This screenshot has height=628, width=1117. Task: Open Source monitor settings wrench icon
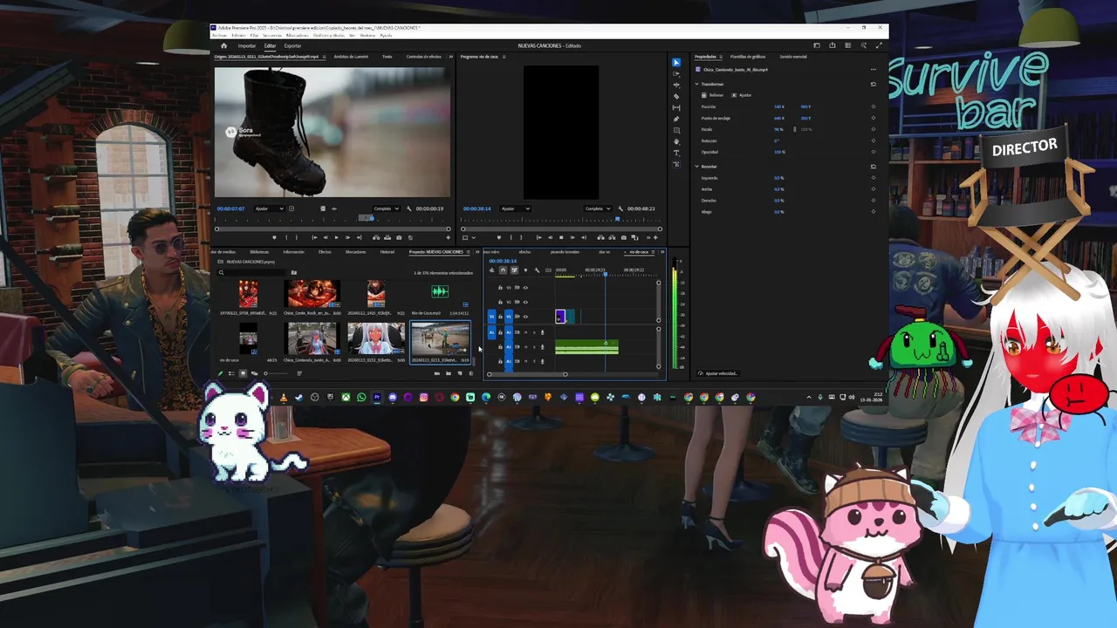coord(408,208)
